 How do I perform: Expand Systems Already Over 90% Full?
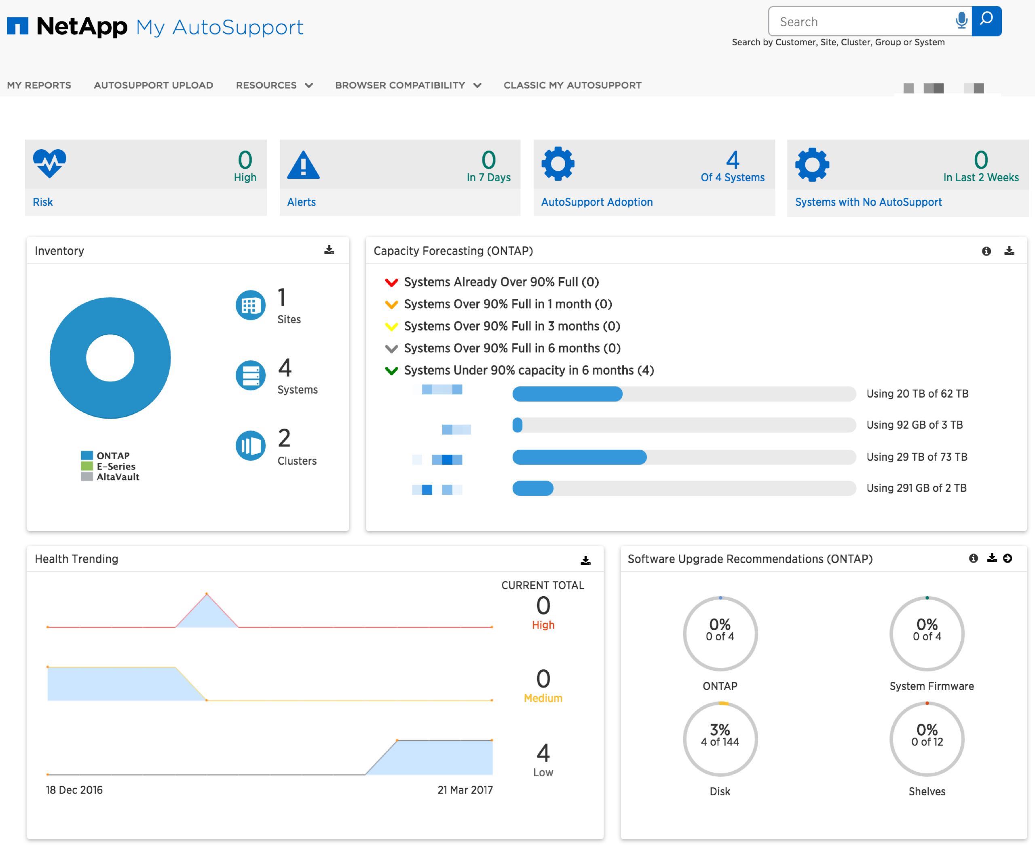point(391,282)
